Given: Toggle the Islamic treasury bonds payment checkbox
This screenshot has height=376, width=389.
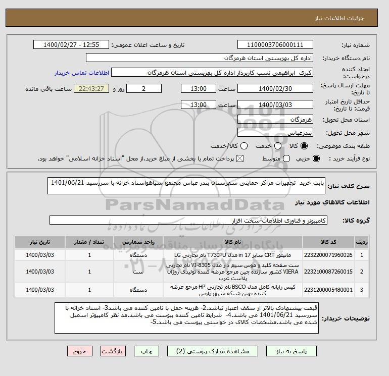Looking at the screenshot, I should tap(240, 158).
